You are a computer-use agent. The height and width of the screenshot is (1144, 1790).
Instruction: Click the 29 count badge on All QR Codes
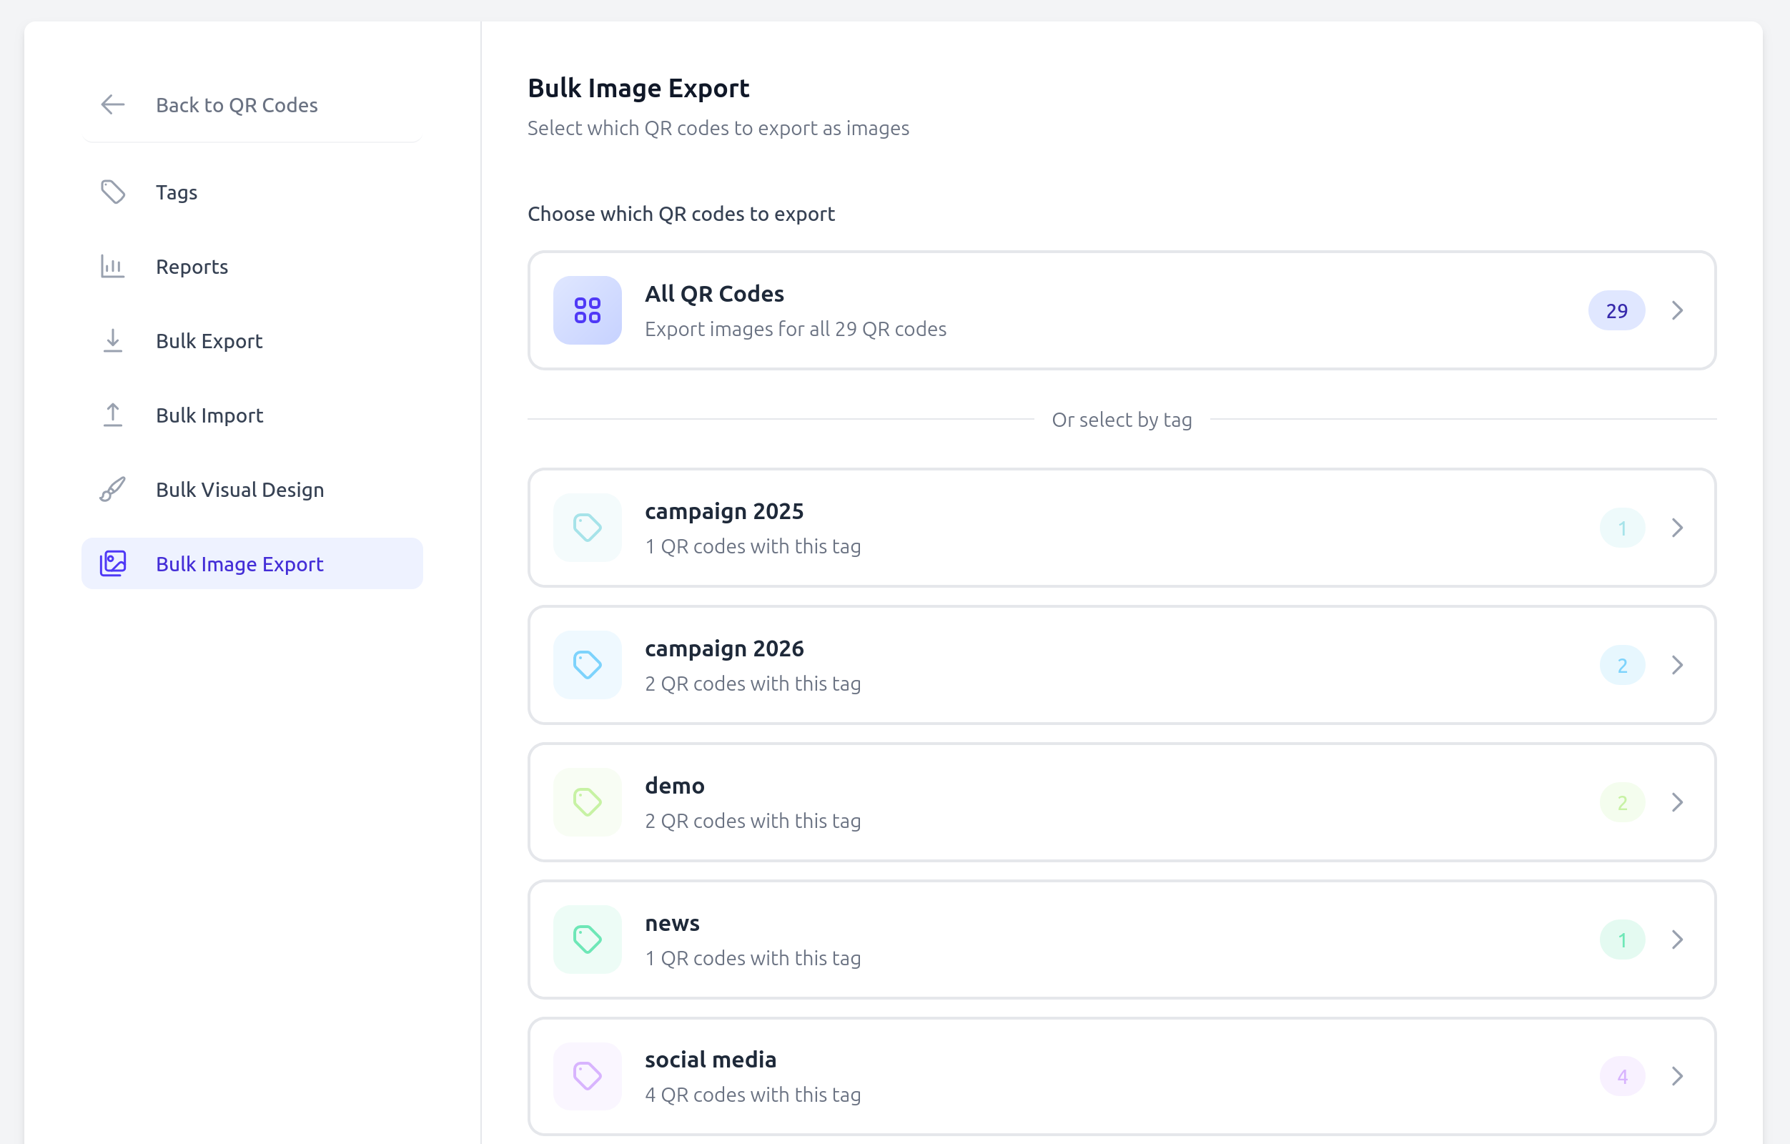coord(1616,310)
